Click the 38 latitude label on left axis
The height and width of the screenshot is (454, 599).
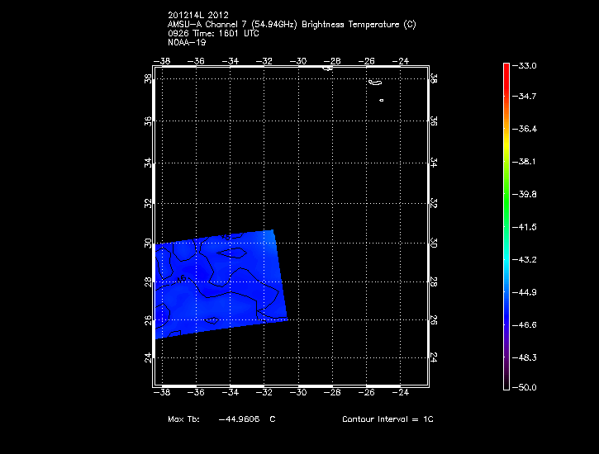pyautogui.click(x=148, y=80)
